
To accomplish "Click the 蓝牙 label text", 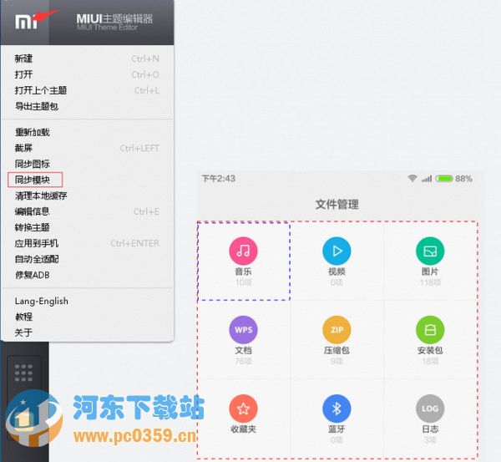I will 337,429.
